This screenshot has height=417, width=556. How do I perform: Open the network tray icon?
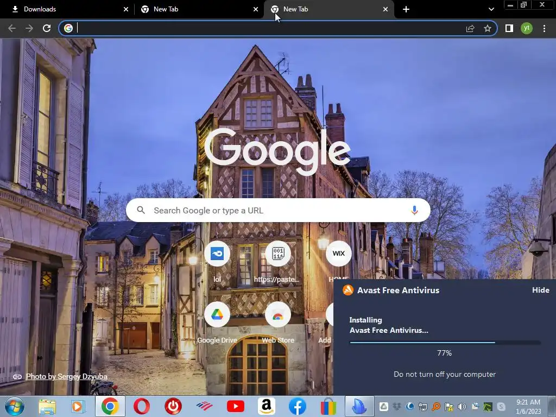coord(422,407)
